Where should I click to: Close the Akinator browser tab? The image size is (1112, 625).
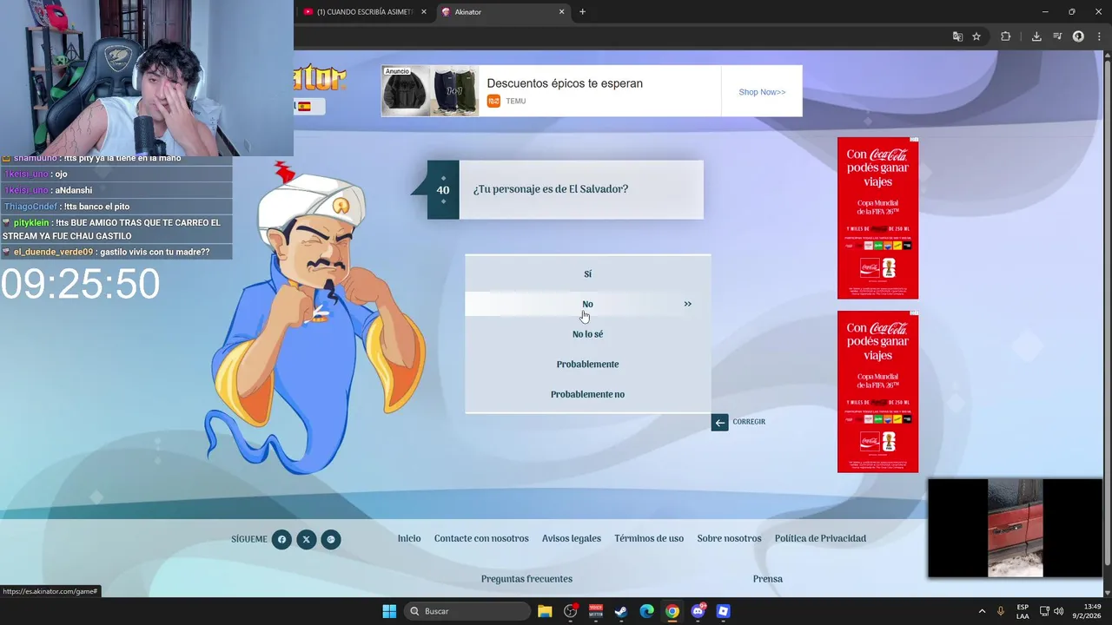point(561,12)
